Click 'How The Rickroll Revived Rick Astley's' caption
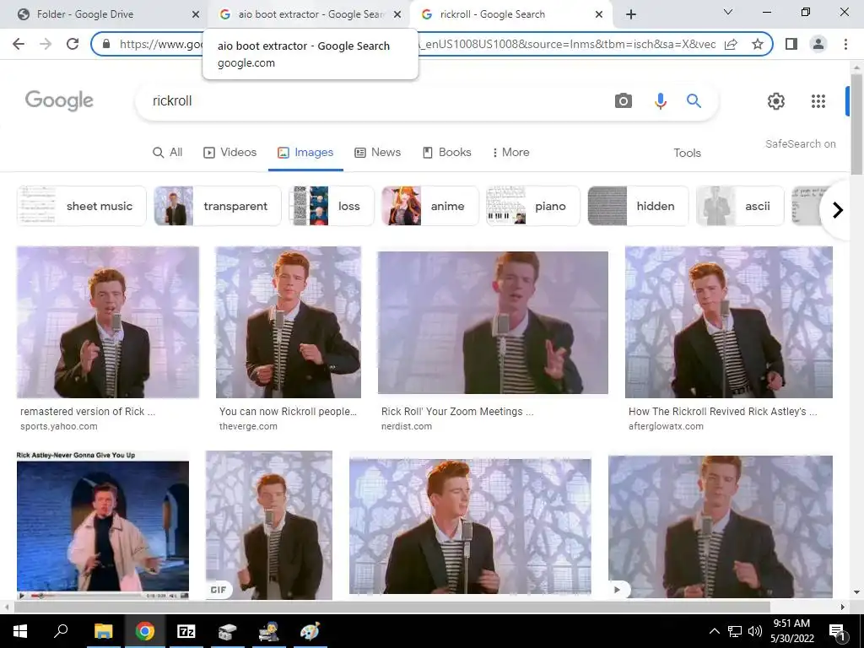 (x=717, y=412)
